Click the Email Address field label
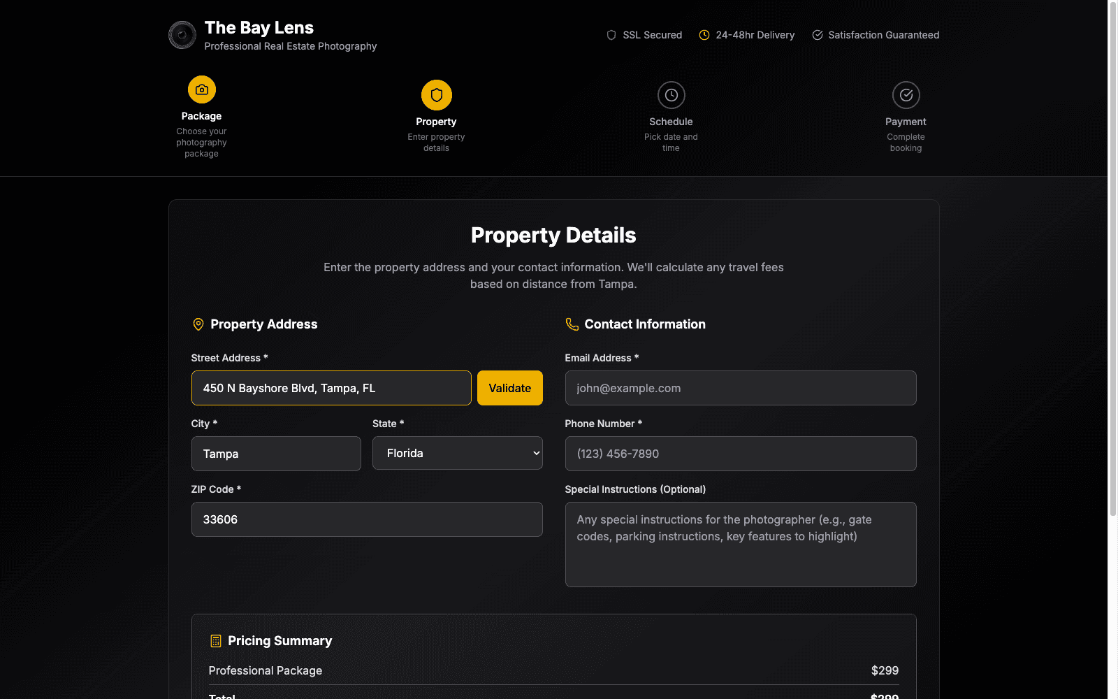 pos(602,358)
